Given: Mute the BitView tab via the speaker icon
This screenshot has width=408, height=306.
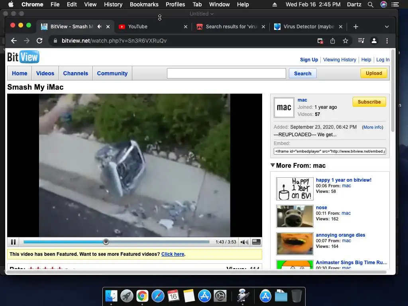Looking at the screenshot, I should point(99,27).
